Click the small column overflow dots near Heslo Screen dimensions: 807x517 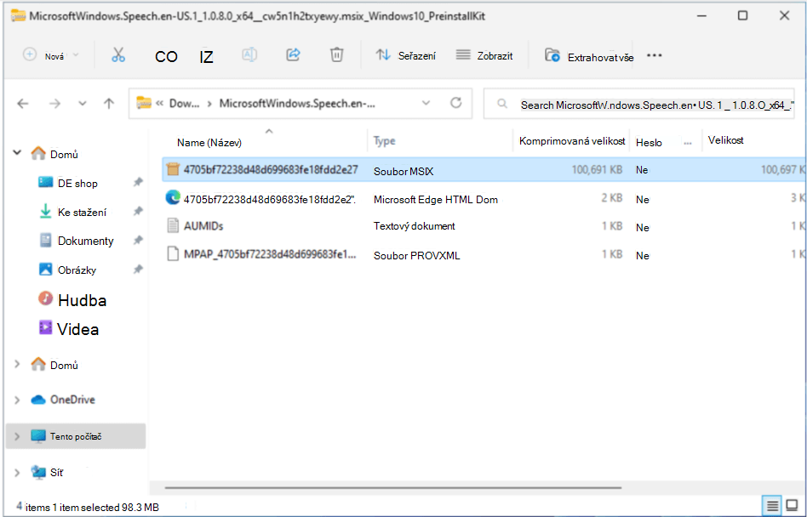coord(688,143)
